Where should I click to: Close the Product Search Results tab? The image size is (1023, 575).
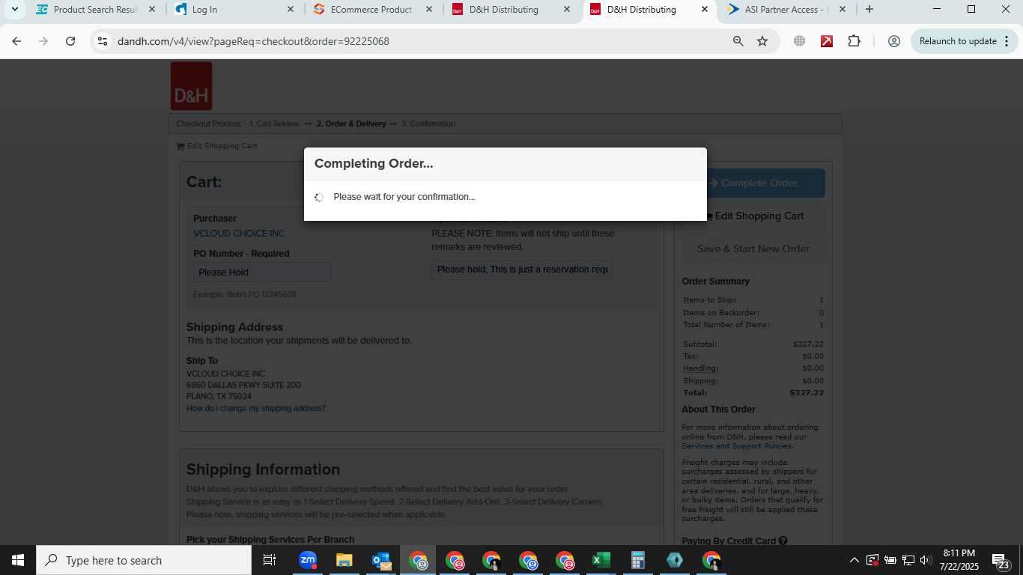[153, 10]
